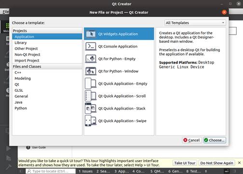
Task: Select the Other Project category
Action: pos(47,49)
